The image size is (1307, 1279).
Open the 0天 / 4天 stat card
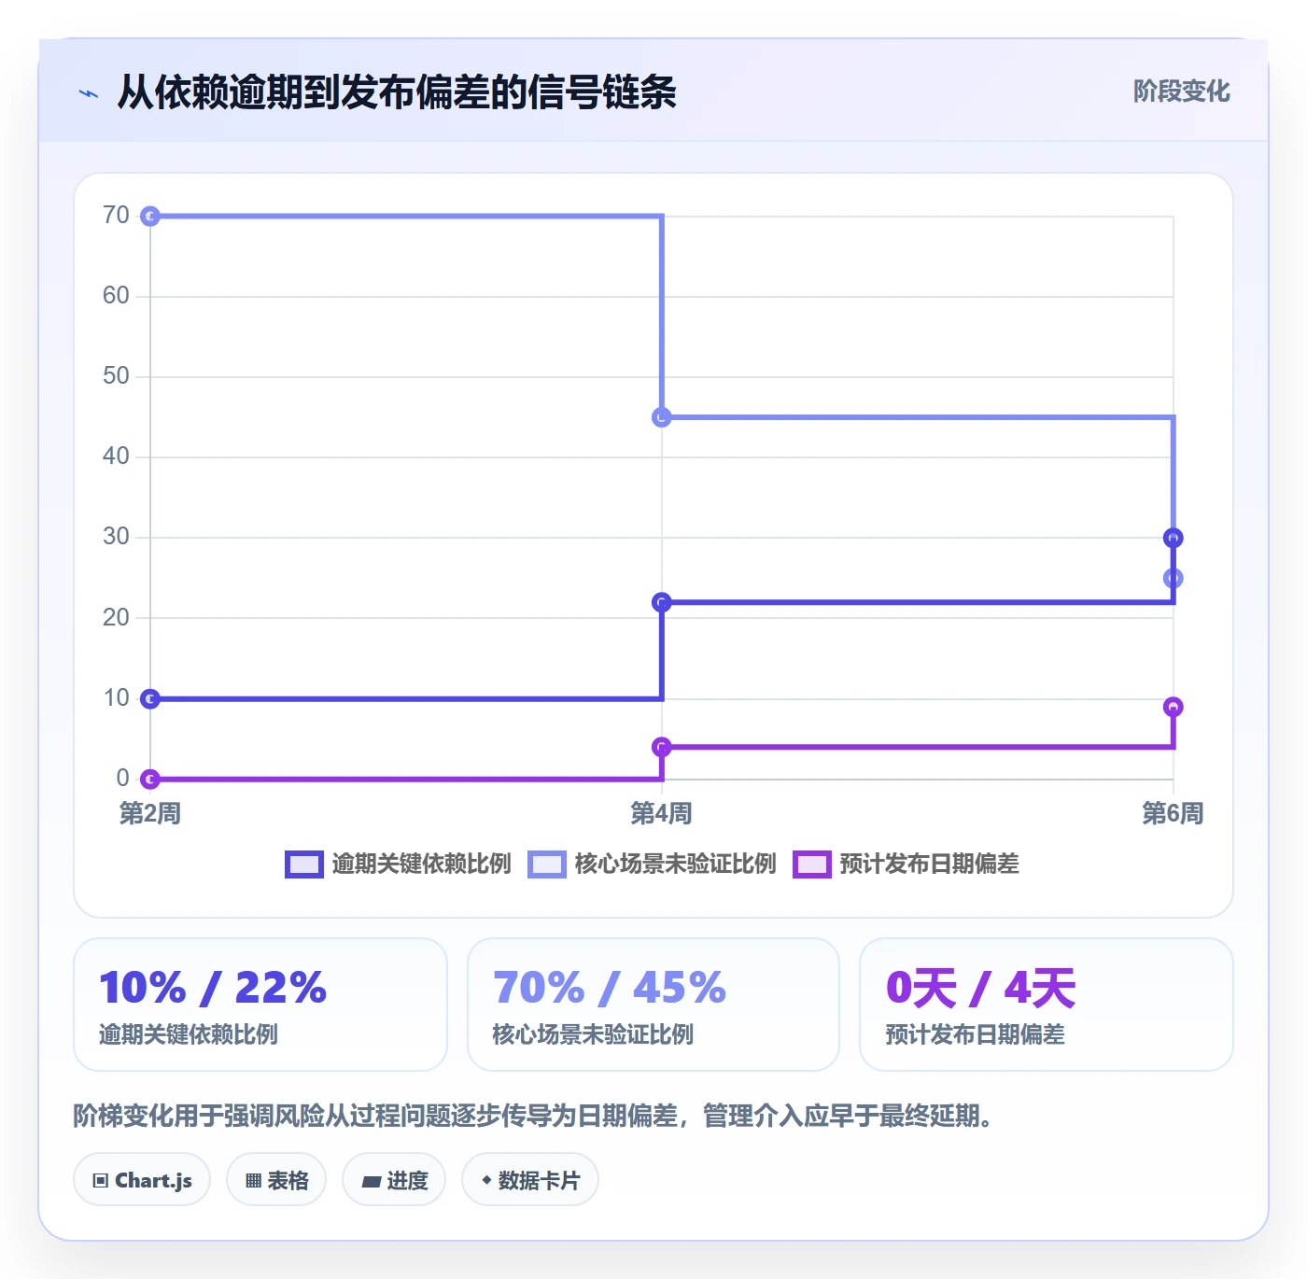pos(1047,1005)
